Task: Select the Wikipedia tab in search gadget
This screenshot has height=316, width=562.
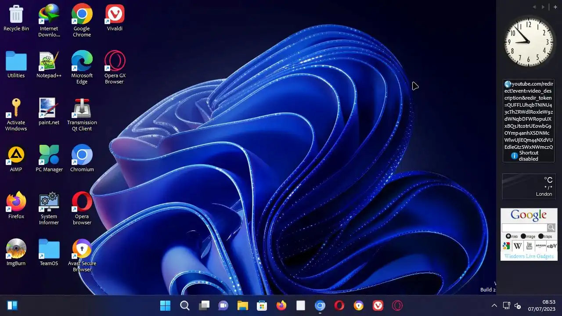Action: click(518, 246)
